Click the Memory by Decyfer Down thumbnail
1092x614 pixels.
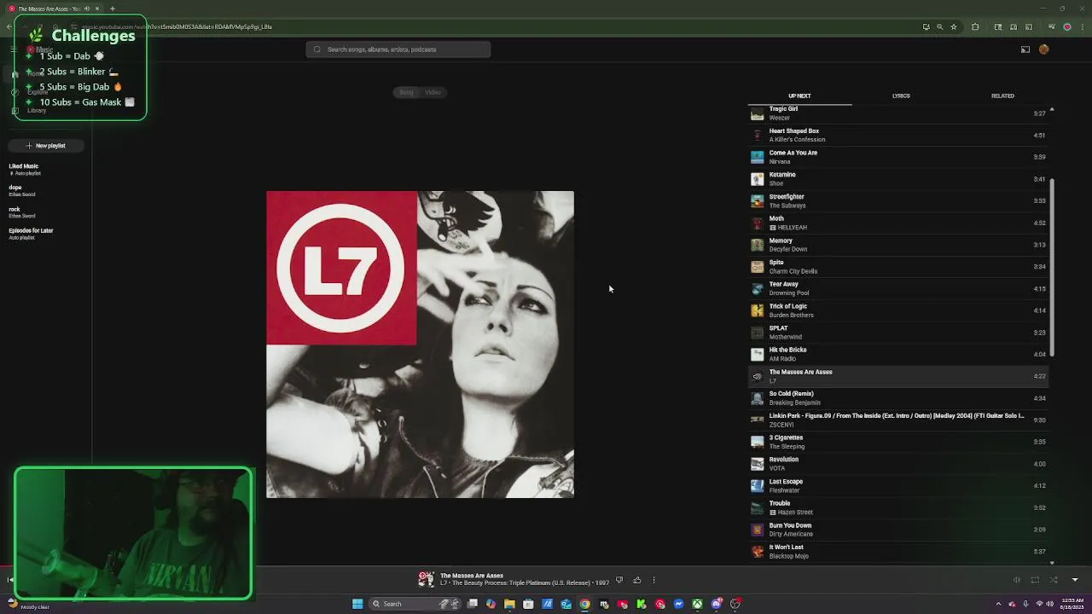[757, 245]
